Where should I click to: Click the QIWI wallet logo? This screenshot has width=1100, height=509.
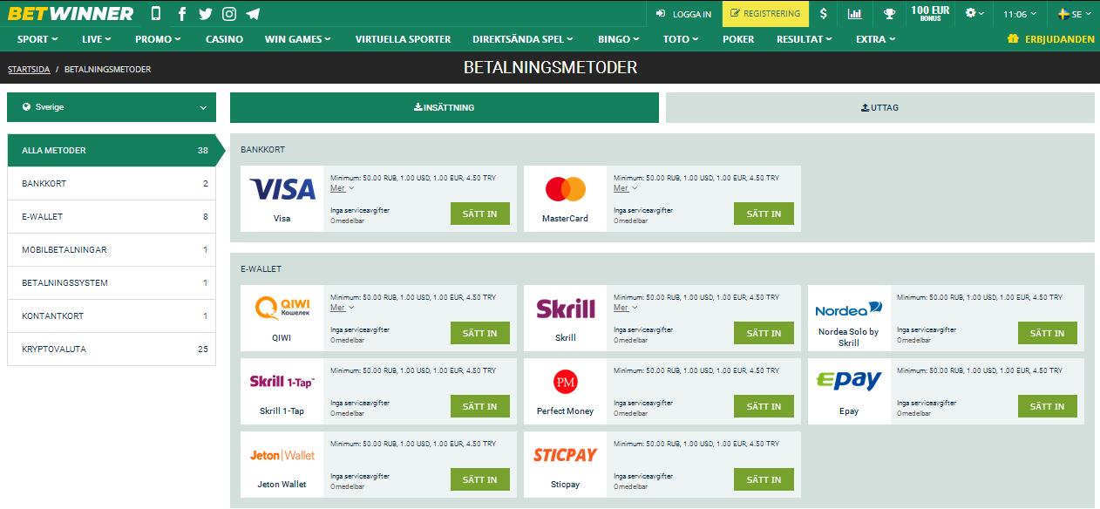[x=282, y=308]
